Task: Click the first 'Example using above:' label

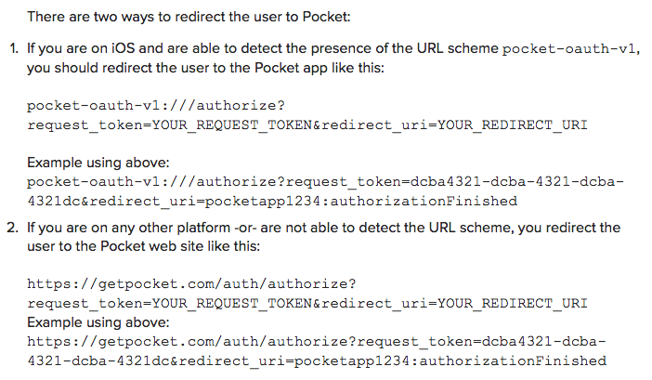Action: click(98, 163)
